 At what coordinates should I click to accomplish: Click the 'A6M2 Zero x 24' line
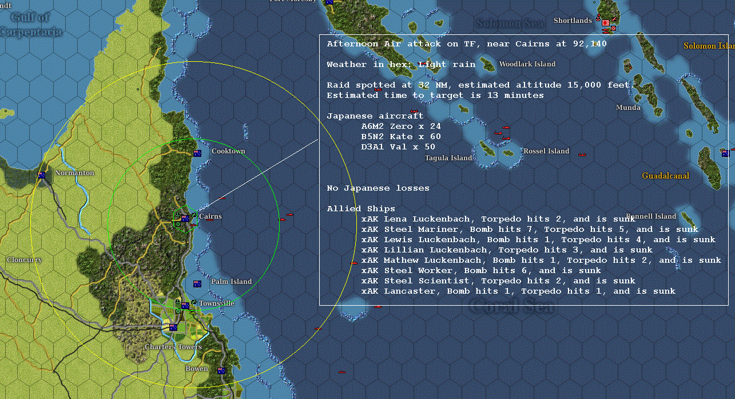(401, 127)
